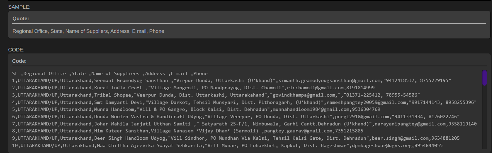Click rameshpangtey20059@gmail.com in row 4
This screenshot has width=492, height=153.
(x=366, y=102)
